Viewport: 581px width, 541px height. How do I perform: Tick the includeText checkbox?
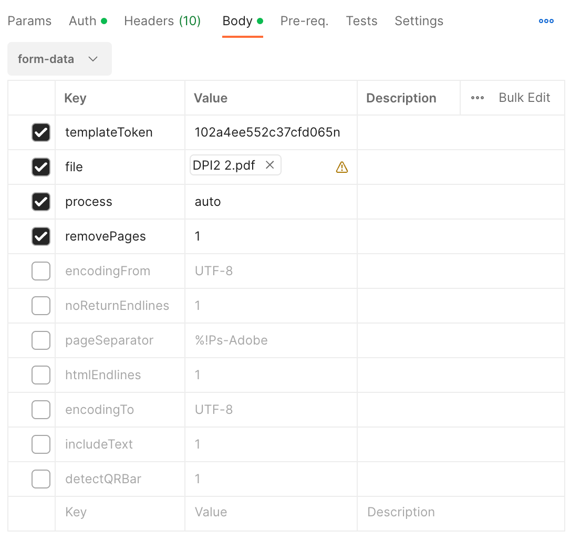(41, 444)
